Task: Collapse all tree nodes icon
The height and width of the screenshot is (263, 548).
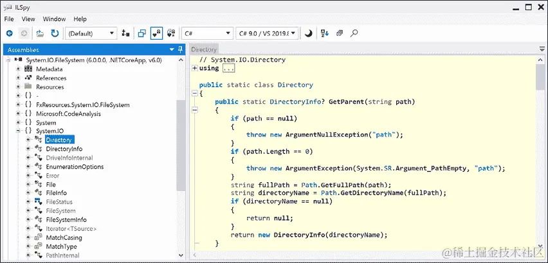Action: tap(340, 33)
